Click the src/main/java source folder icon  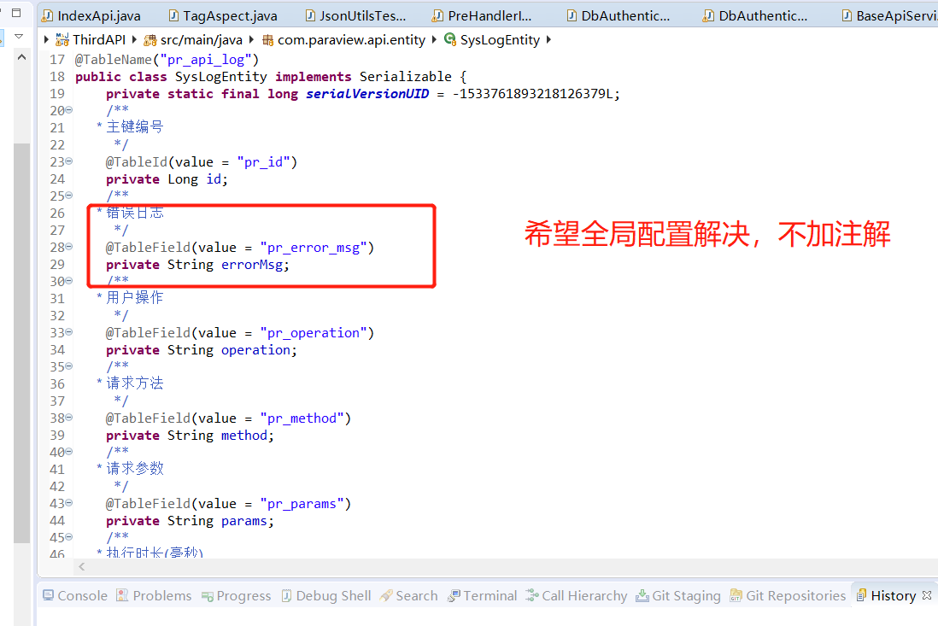point(150,39)
